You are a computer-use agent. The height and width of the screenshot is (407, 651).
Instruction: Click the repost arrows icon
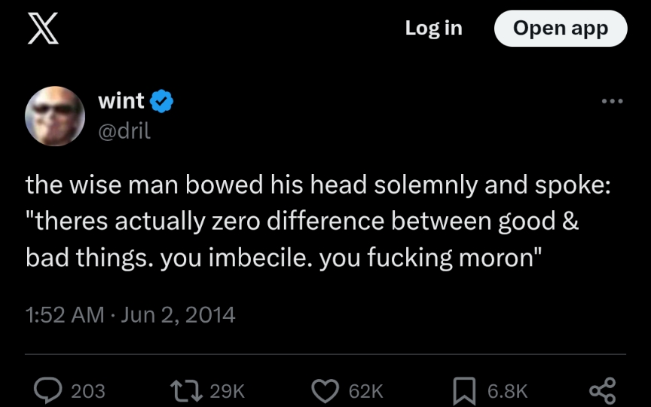pyautogui.click(x=185, y=390)
